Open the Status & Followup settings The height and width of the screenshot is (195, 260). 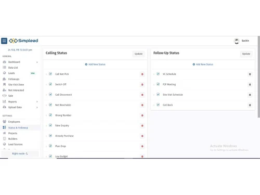click(x=18, y=128)
